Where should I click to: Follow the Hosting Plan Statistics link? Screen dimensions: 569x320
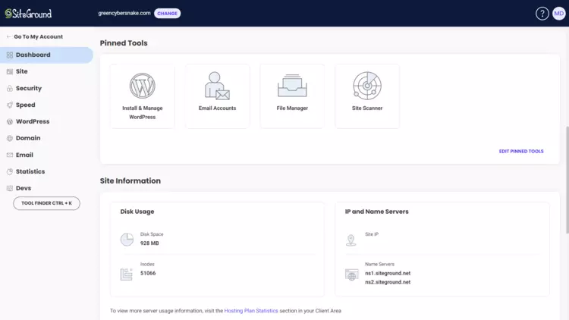pos(251,311)
